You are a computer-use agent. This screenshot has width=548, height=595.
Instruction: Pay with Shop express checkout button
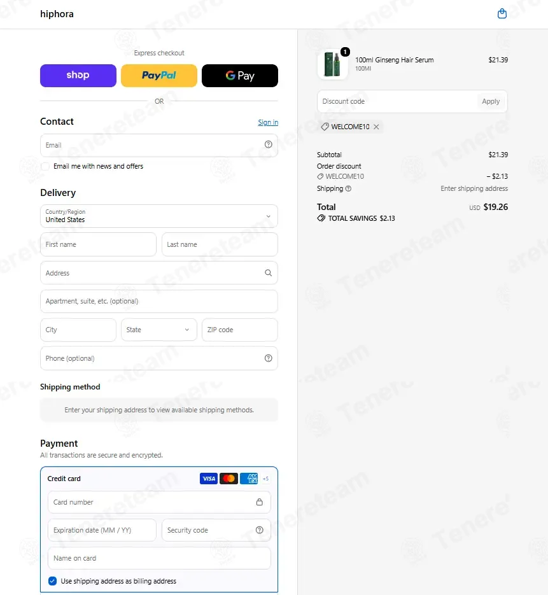point(78,76)
